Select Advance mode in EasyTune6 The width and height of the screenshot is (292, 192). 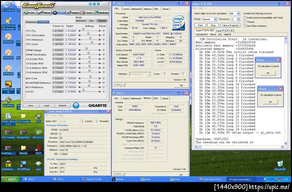pos(102,21)
